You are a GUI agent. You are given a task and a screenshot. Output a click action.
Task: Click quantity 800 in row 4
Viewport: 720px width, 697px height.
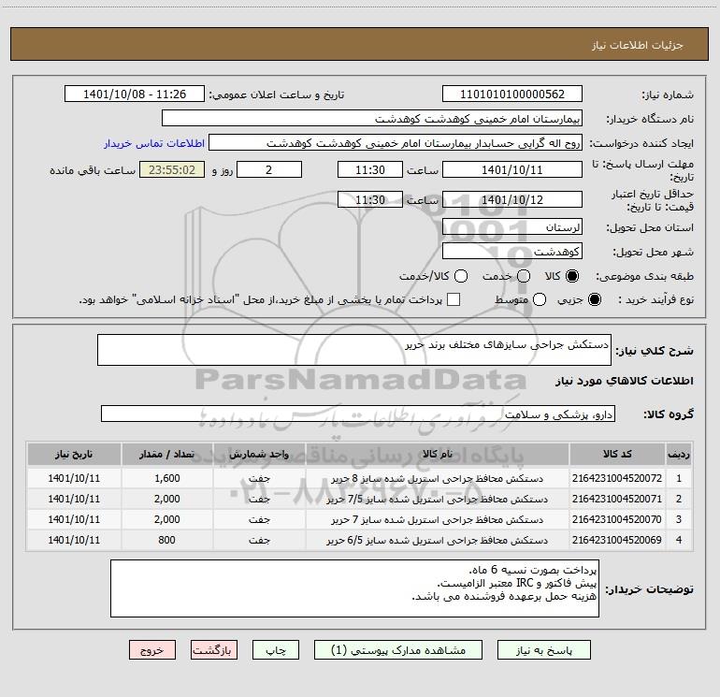167,540
